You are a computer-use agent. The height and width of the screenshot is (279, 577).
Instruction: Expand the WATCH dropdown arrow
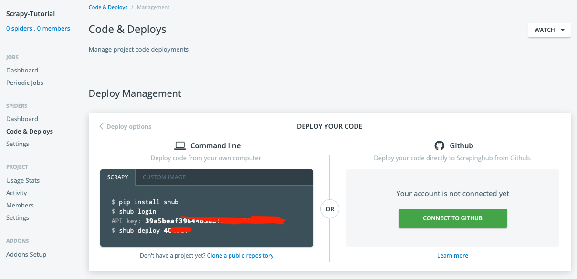563,30
